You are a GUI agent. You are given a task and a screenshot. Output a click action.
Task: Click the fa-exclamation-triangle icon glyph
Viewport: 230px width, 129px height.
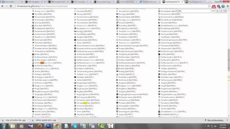[117, 46]
